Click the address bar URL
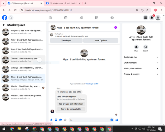The image size is (165, 132). pos(49,10)
